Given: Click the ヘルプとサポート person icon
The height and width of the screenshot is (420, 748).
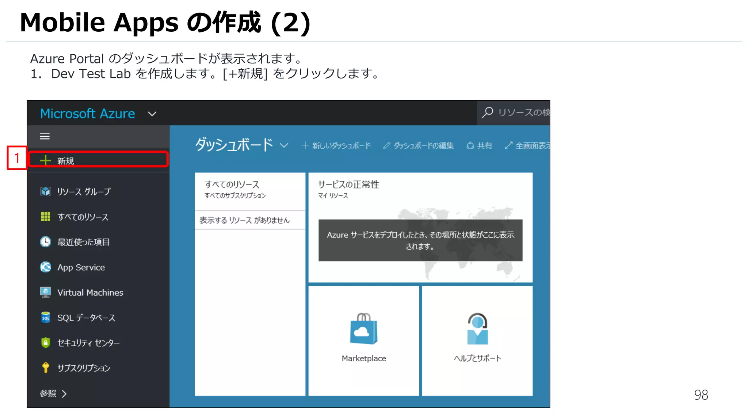Looking at the screenshot, I should pyautogui.click(x=477, y=329).
